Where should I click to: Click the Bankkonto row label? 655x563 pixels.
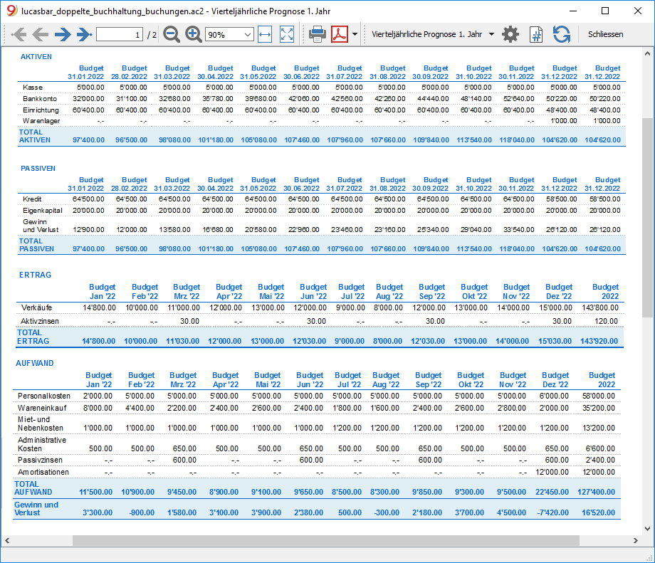(x=40, y=98)
